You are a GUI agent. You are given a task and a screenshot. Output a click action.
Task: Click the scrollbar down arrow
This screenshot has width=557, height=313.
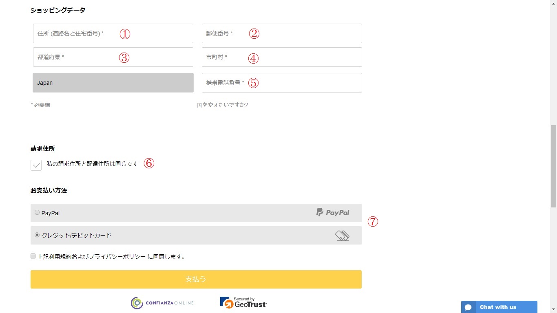click(x=553, y=309)
